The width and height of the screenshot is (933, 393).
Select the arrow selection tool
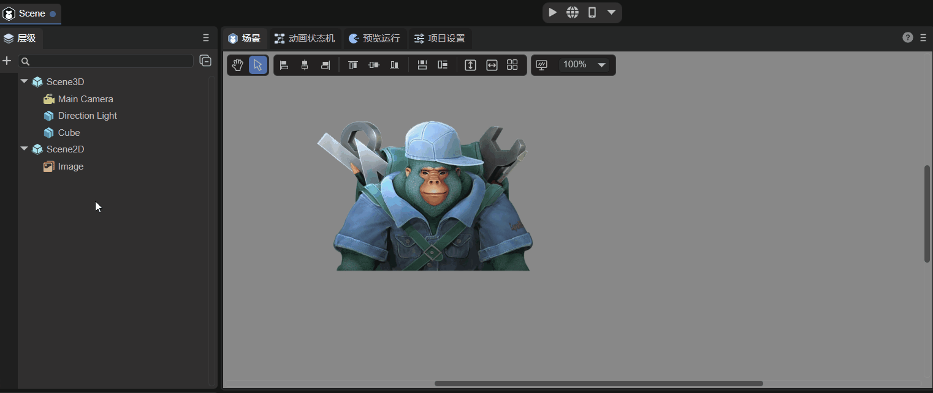click(258, 65)
